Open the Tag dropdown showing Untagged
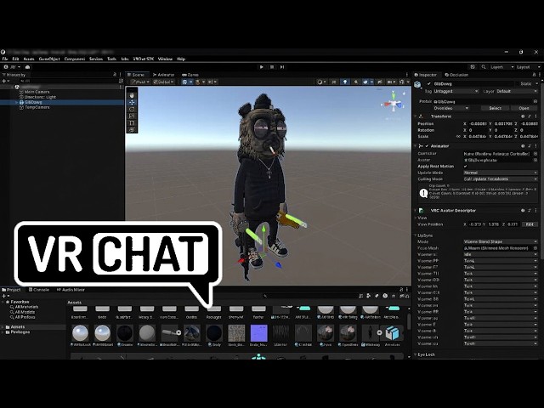 pos(456,91)
